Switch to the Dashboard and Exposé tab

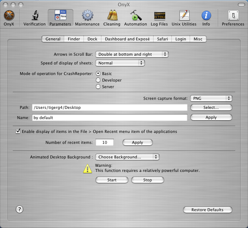(x=127, y=39)
